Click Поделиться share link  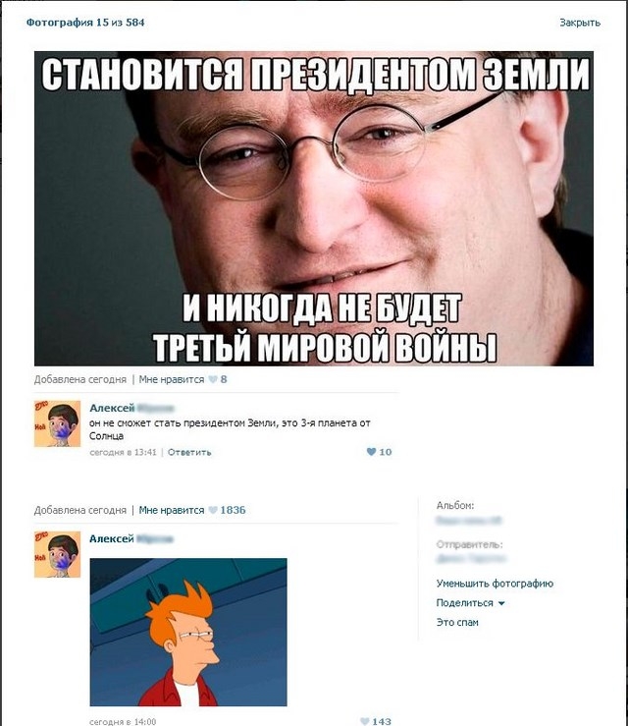464,603
